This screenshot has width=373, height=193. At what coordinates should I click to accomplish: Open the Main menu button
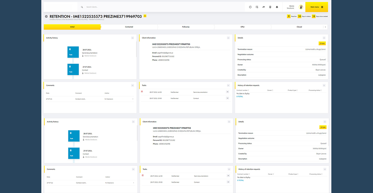[x=316, y=7]
